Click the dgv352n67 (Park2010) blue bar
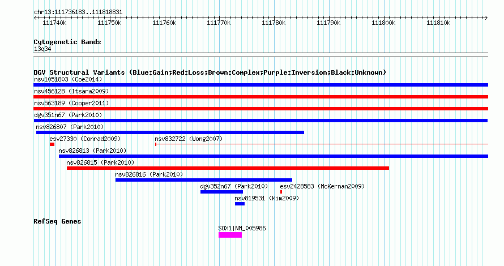 (222, 192)
